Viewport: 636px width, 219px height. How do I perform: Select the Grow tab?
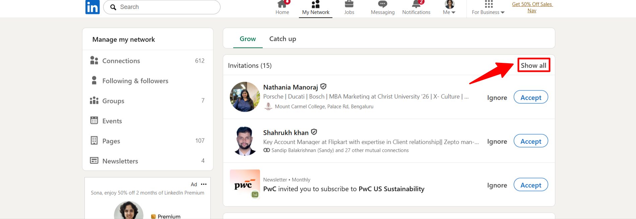pos(248,38)
